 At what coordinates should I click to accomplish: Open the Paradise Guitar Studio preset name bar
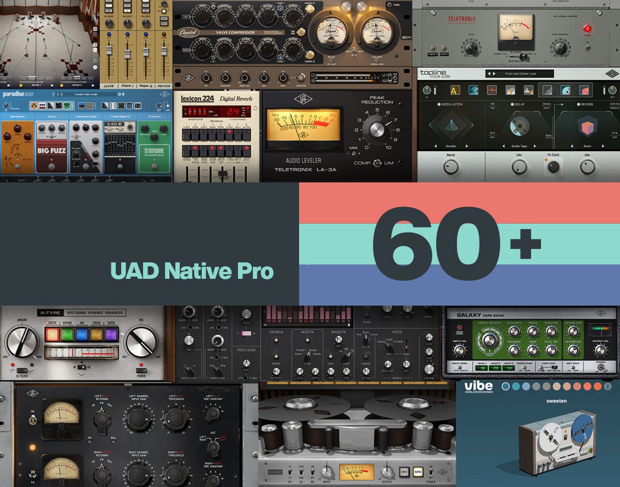(85, 94)
